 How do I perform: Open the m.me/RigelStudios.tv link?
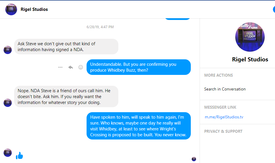tap(224, 117)
